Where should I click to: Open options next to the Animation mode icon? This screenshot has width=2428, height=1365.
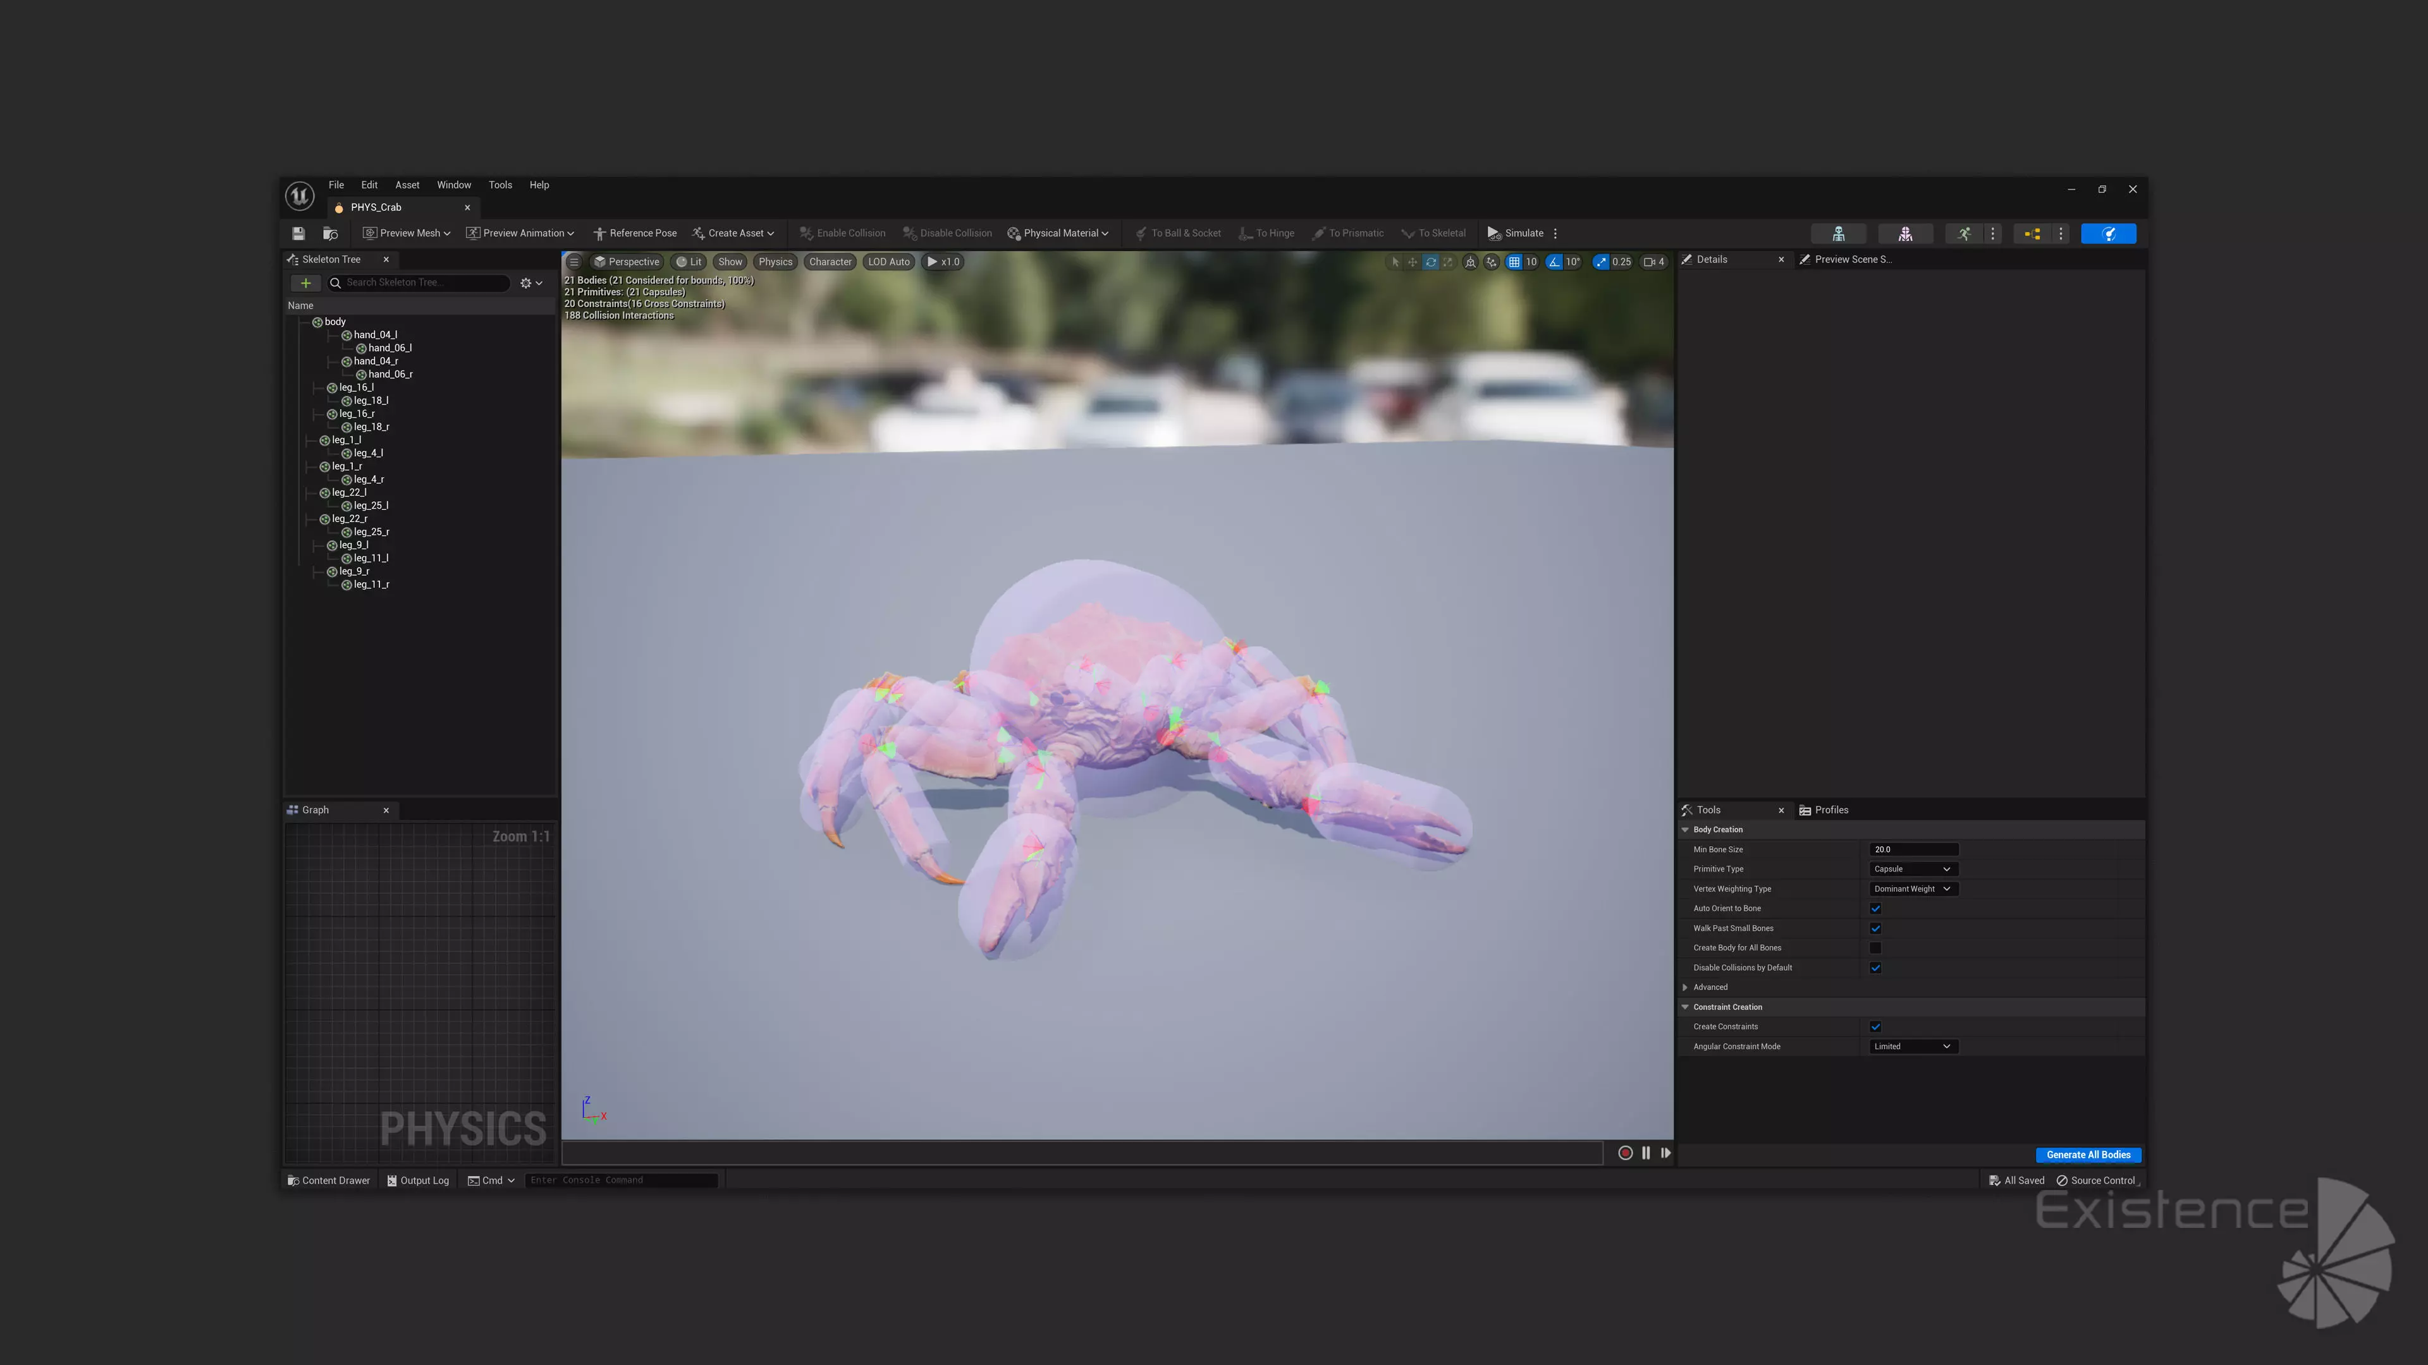pyautogui.click(x=1992, y=234)
